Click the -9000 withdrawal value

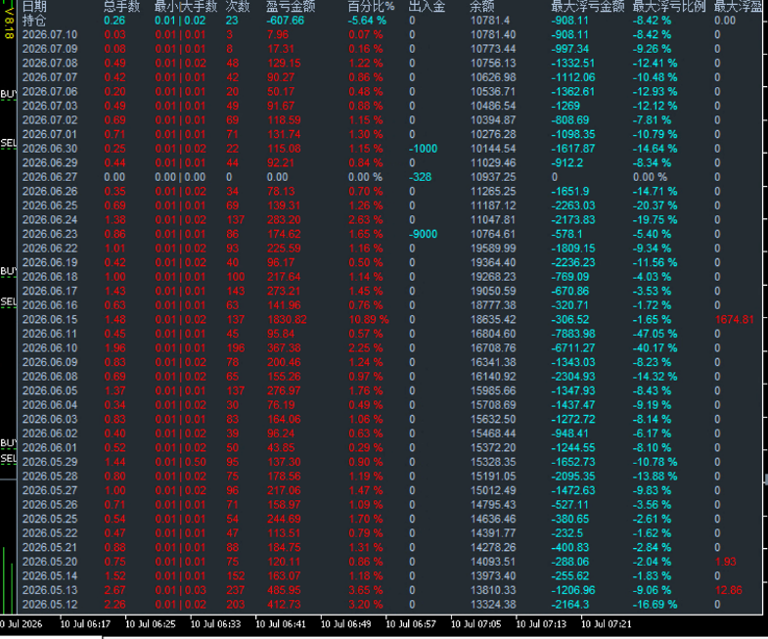(424, 234)
